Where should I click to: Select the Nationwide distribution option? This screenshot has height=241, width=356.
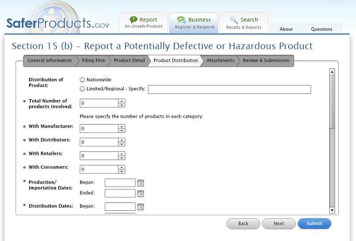(82, 80)
